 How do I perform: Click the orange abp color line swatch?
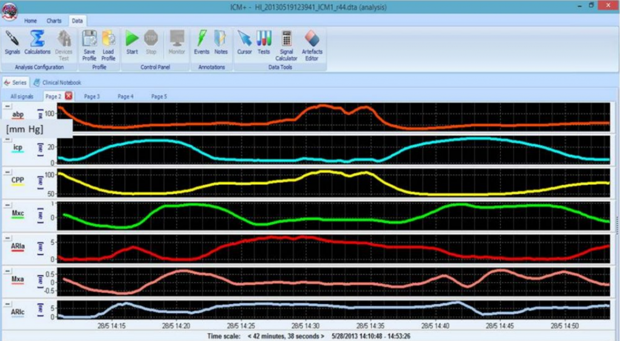(17, 120)
